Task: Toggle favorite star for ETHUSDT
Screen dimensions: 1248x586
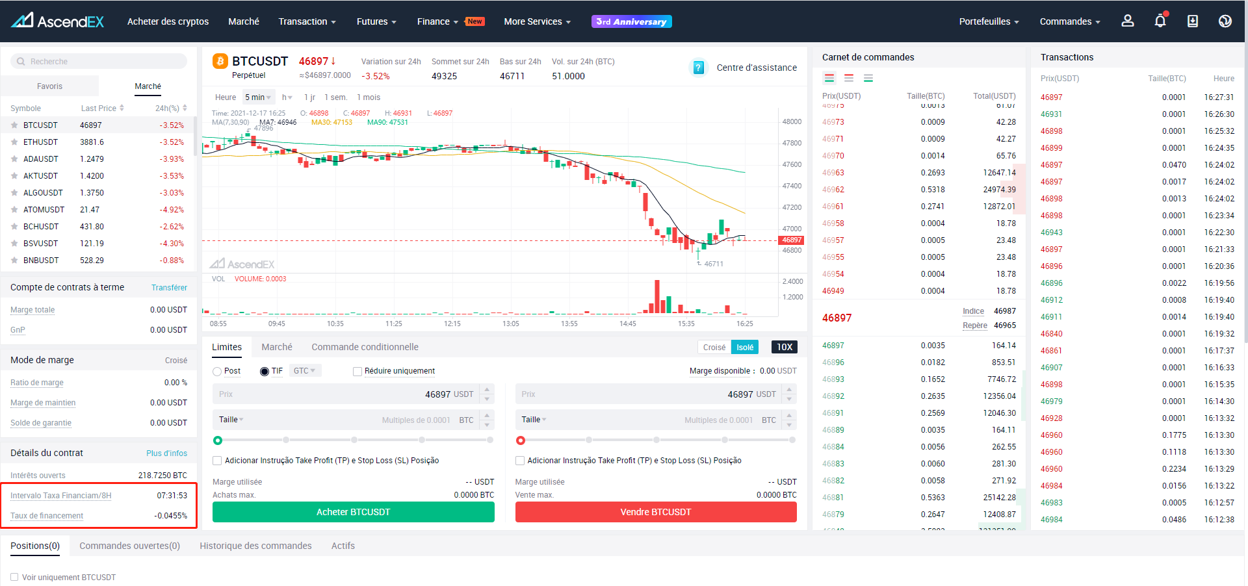Action: pos(14,142)
